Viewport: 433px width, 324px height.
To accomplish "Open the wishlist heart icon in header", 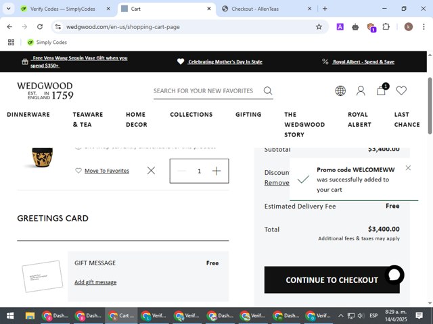I will pos(401,90).
